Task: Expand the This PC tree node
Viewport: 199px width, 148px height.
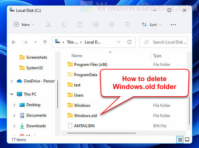Action: tap(12, 94)
